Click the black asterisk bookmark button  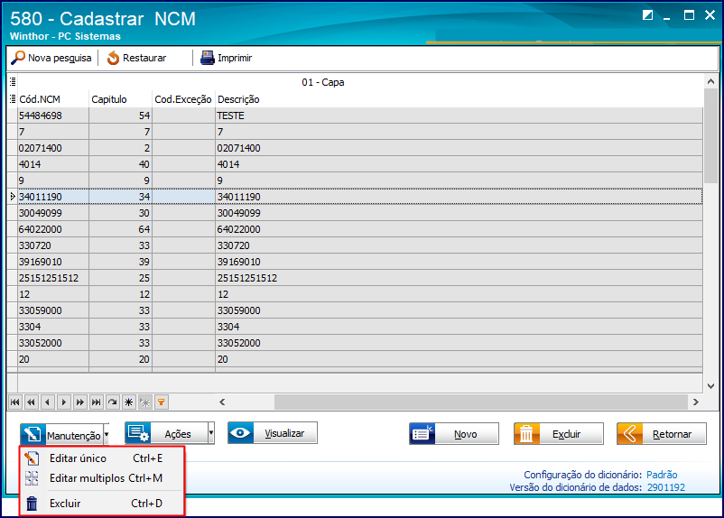129,402
